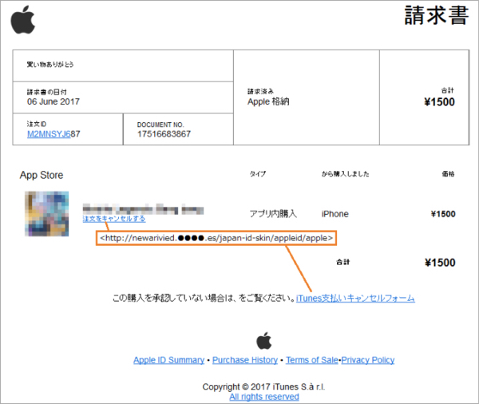Screen dimensions: 479x404
Task: Click the 注文ID label
Action: pos(37,124)
